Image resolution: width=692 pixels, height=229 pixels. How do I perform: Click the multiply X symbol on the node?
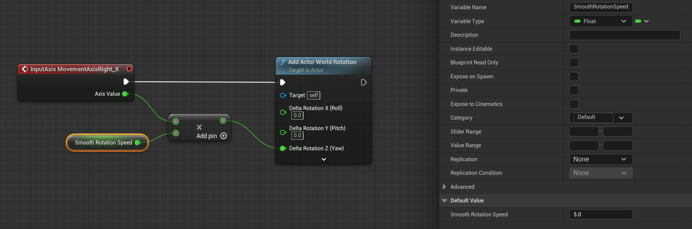pyautogui.click(x=200, y=127)
